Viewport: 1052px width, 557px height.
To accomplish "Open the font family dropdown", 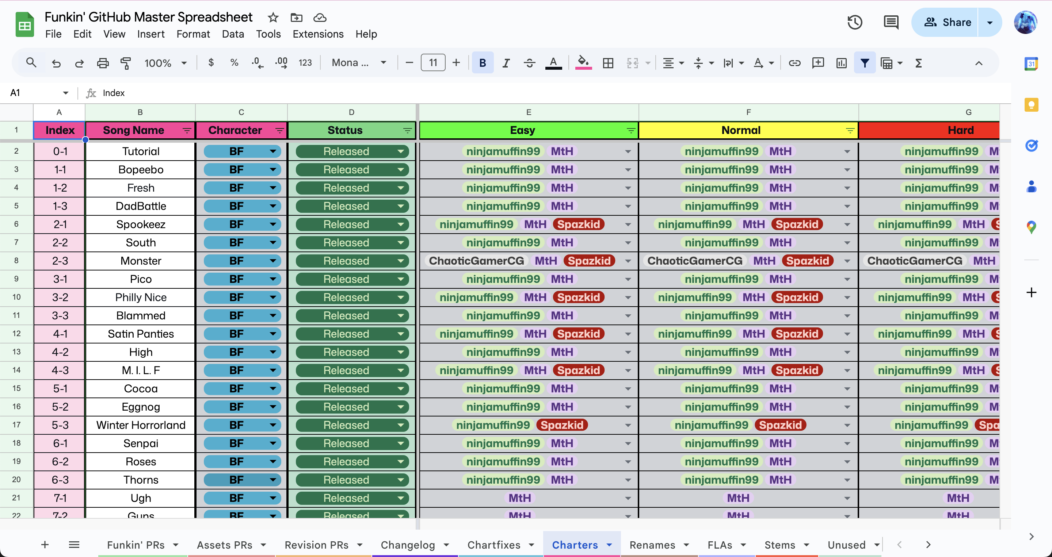I will (359, 63).
